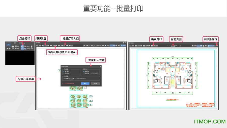Click the center drawing in the 3x3 thumbnail grid
The height and width of the screenshot is (128, 227).
click(79, 101)
